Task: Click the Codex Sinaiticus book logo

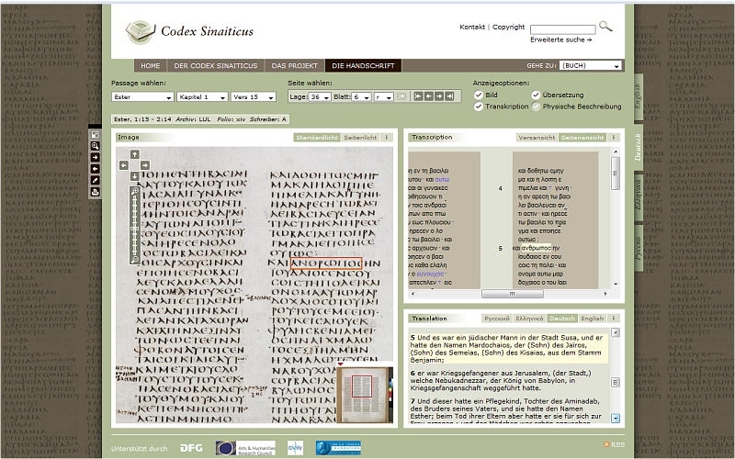Action: coord(141,32)
